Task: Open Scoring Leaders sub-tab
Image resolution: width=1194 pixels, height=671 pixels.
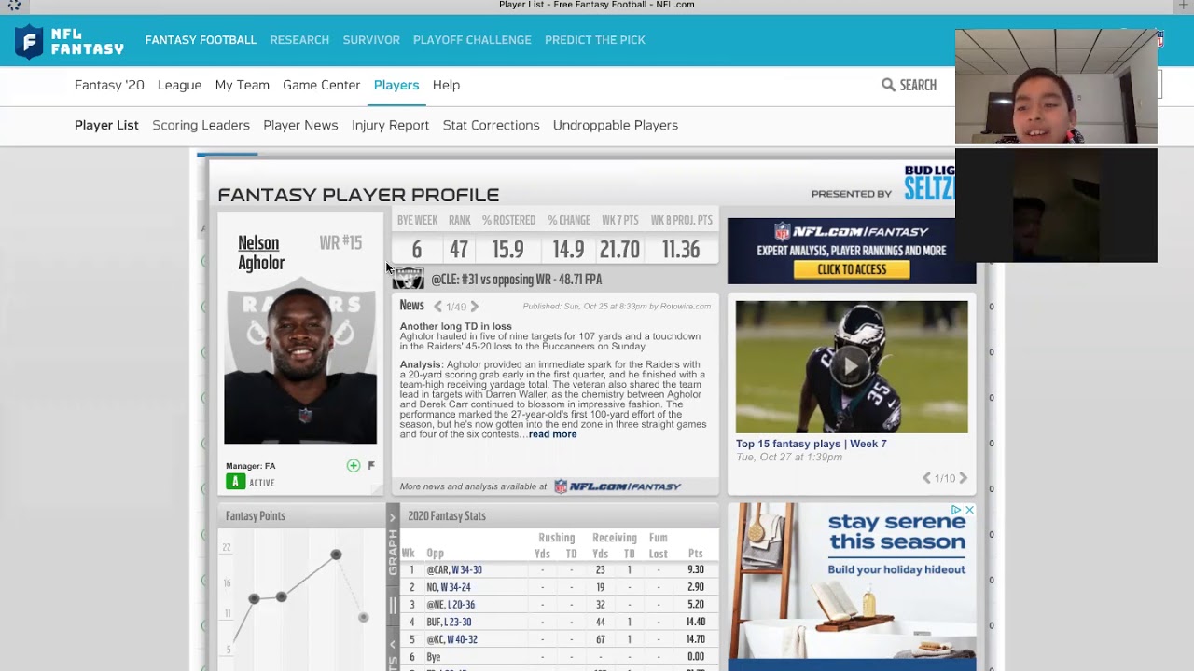Action: click(201, 125)
